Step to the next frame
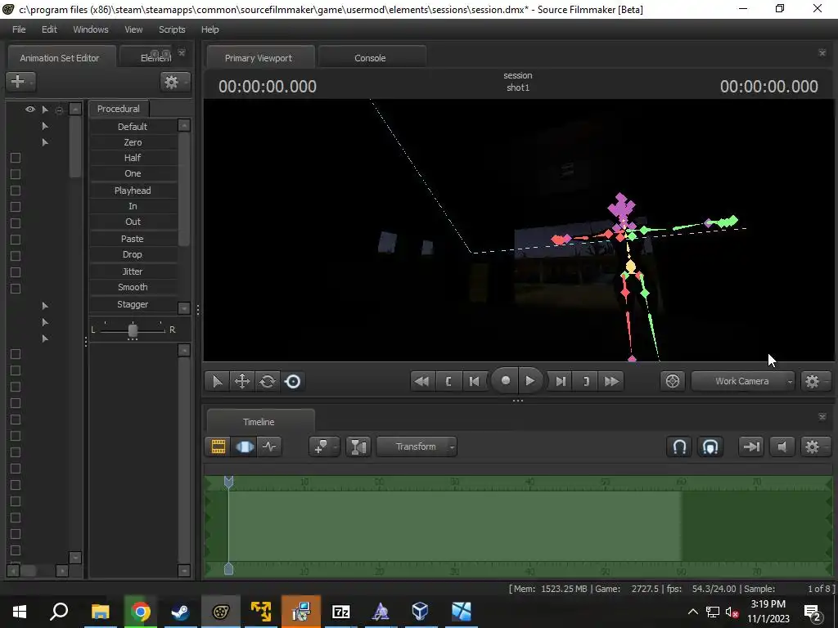Viewport: 838px width, 628px height. (x=560, y=381)
